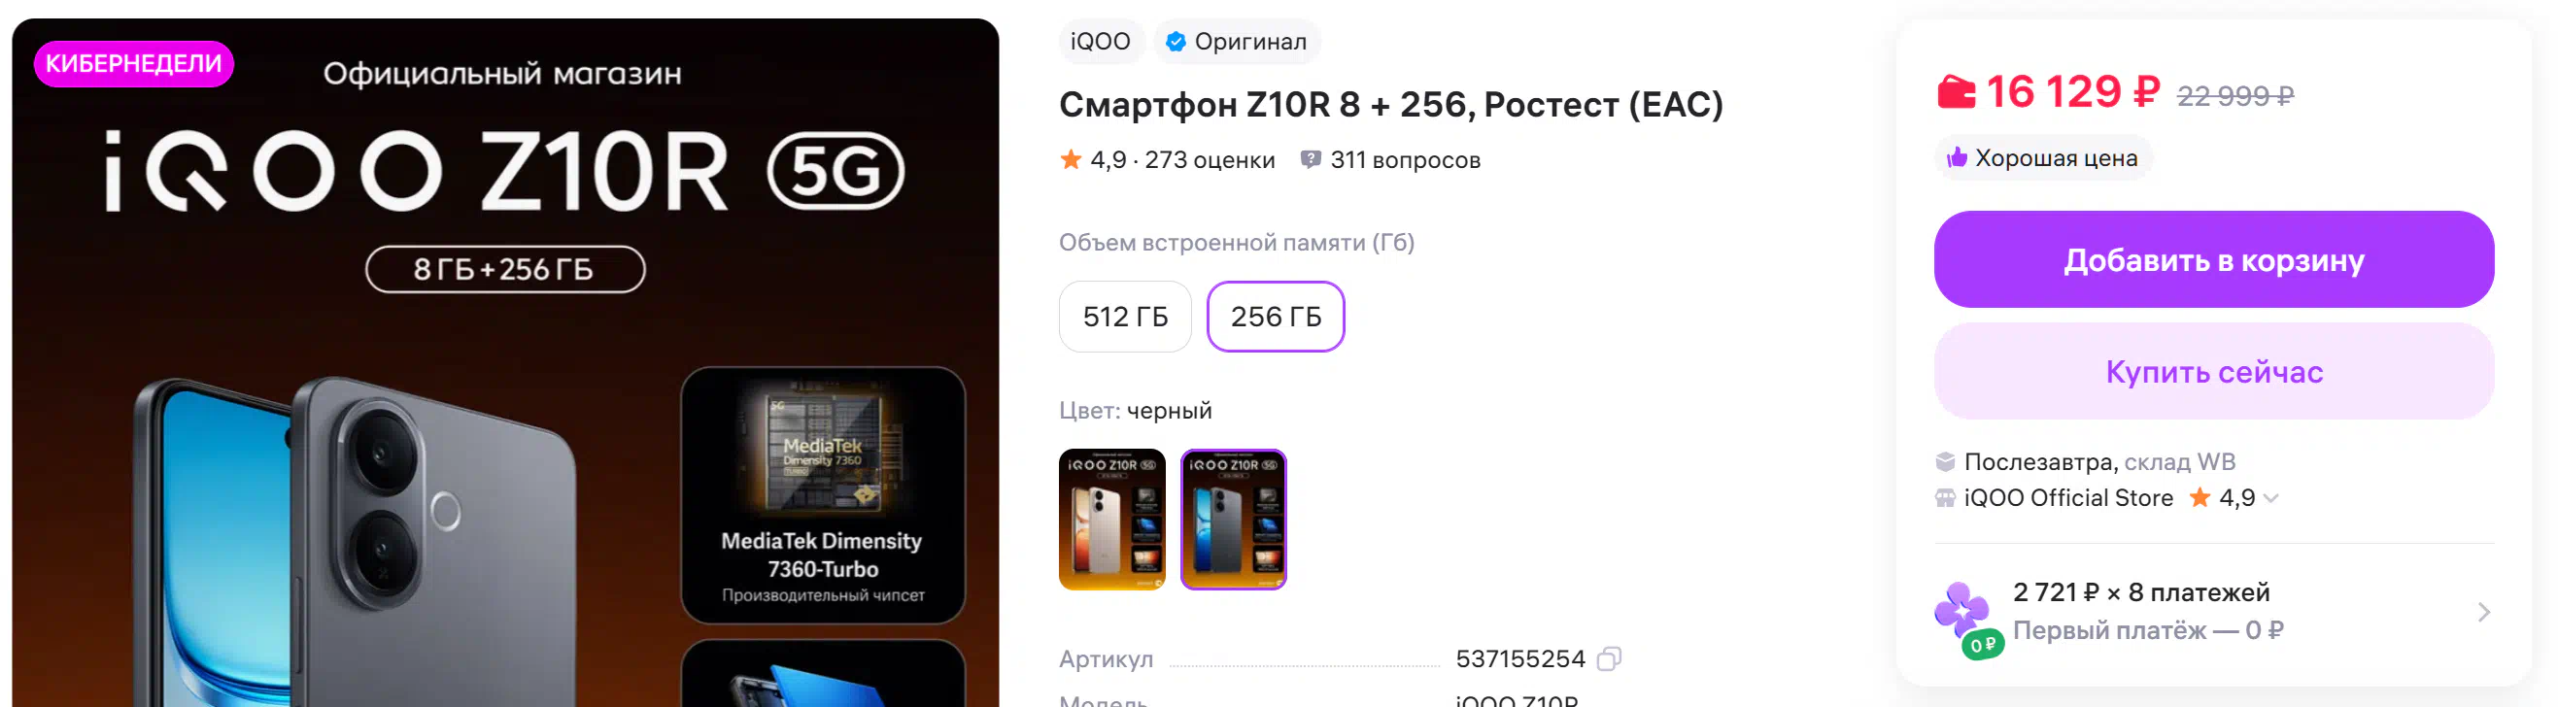Screen dimensions: 2558x707
Task: Click the delivery box icon near Послезавтра
Action: [1944, 461]
